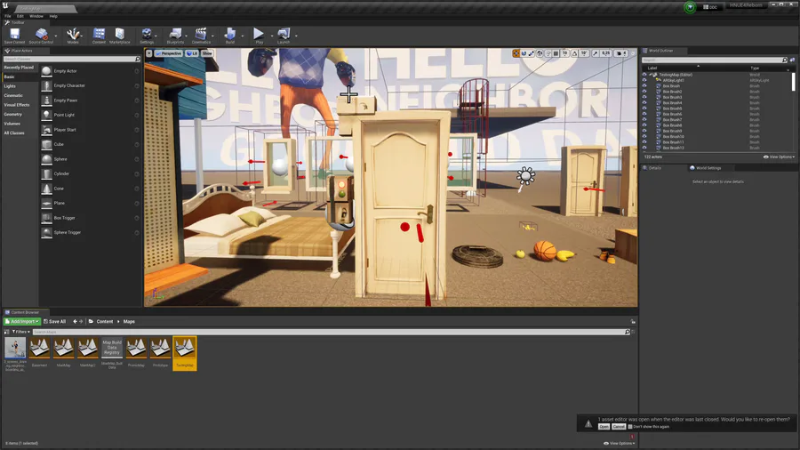Open the Build options dropdown arrow

(x=243, y=36)
